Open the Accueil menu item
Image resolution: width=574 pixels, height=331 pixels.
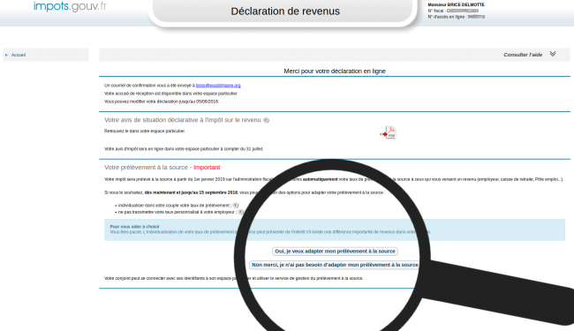pyautogui.click(x=19, y=55)
